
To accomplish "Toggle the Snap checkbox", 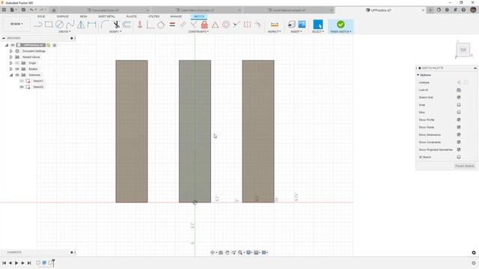I will point(459,105).
